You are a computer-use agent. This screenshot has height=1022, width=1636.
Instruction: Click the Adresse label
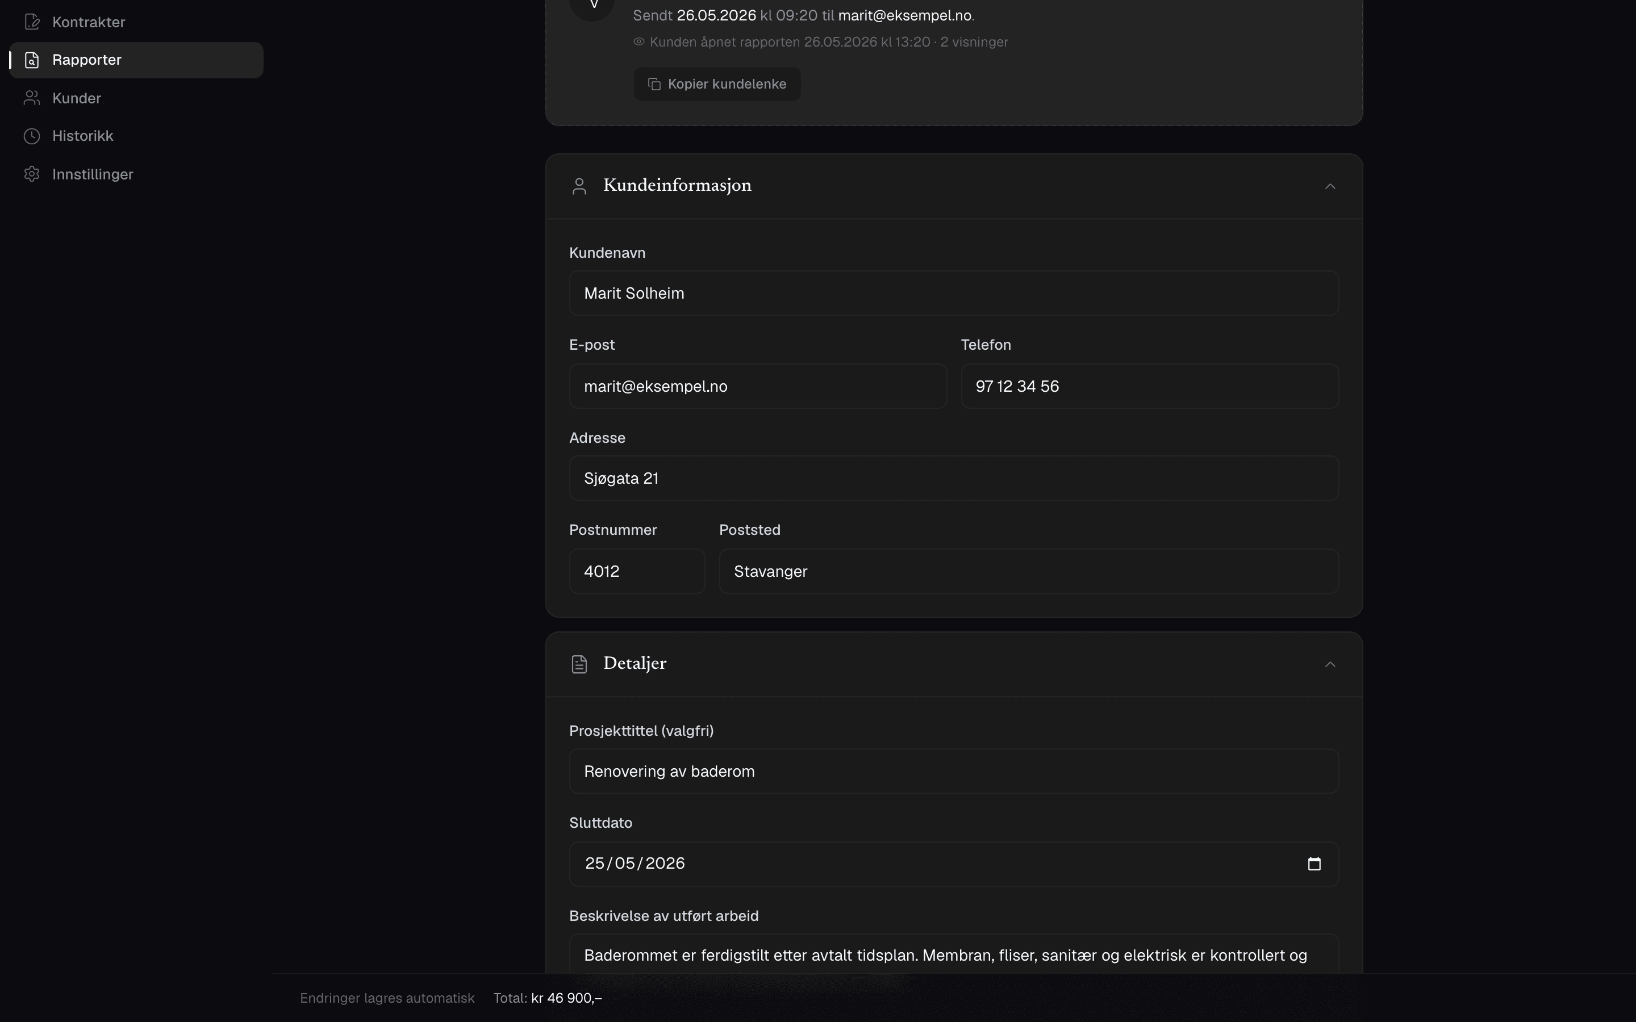click(597, 438)
